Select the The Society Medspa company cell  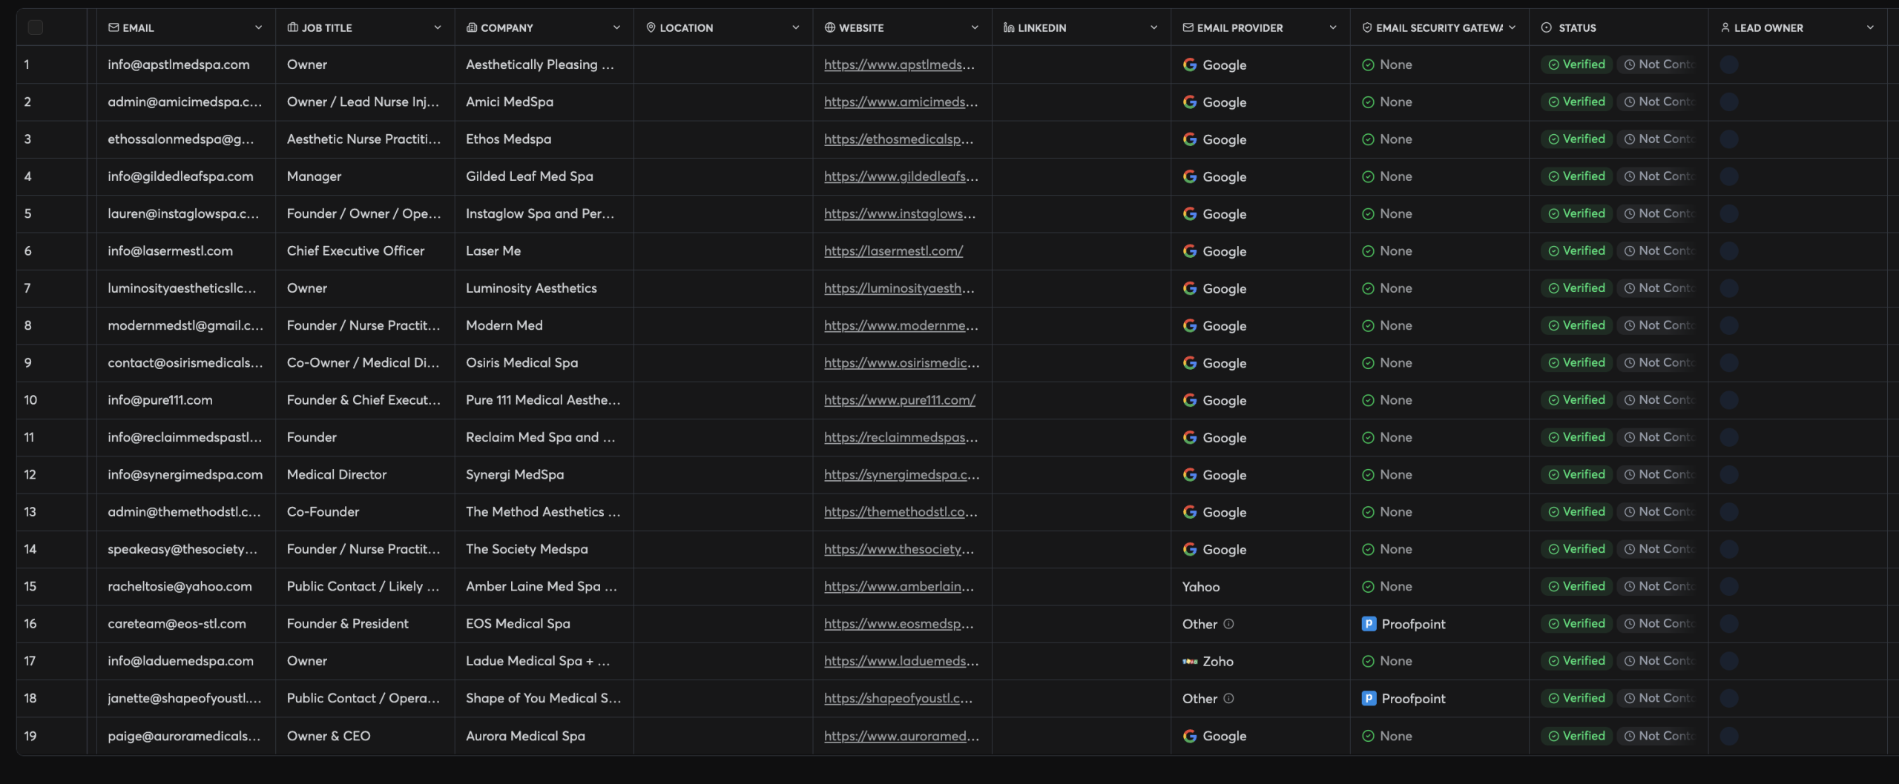544,549
